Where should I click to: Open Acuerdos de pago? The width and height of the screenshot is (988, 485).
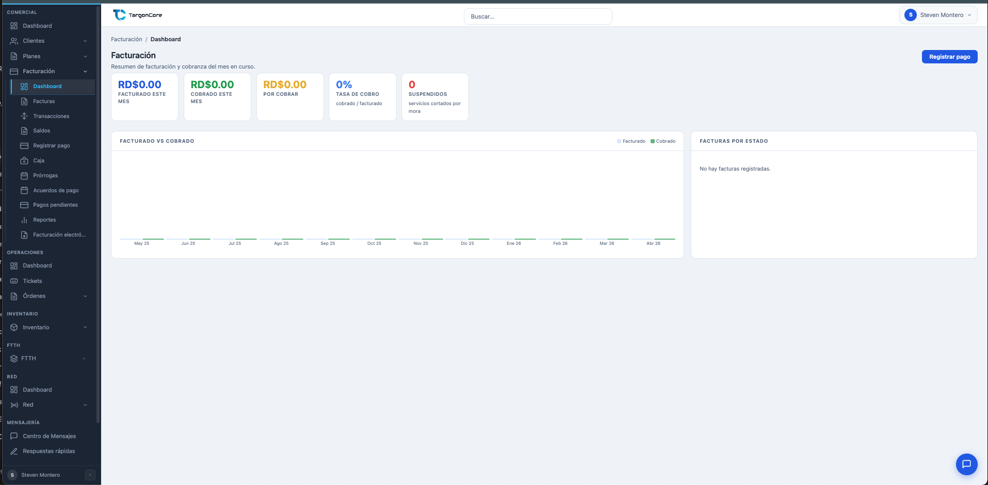click(56, 191)
